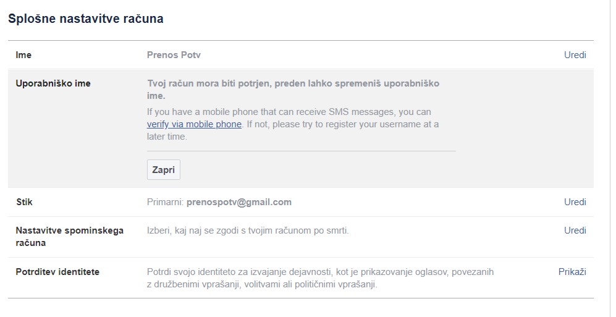This screenshot has height=317, width=616.
Task: Click Uredi link in the Stik row
Action: (x=575, y=202)
